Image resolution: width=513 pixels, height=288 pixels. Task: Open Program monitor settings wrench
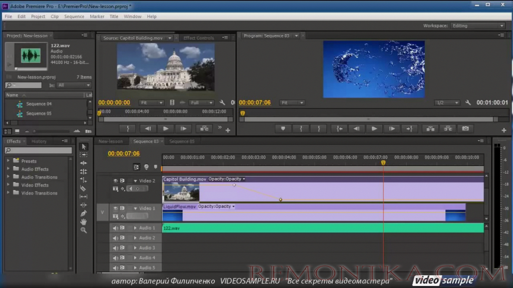(x=468, y=102)
